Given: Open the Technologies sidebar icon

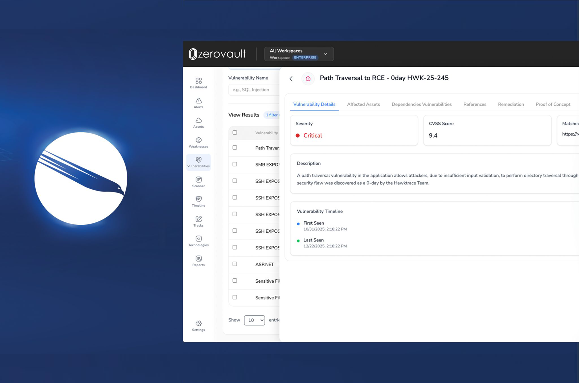Looking at the screenshot, I should click(198, 241).
